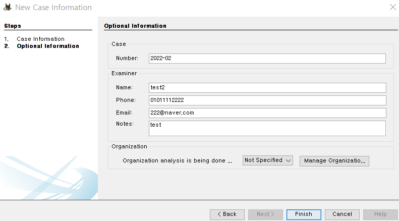Click the Phone: label
This screenshot has width=399, height=221.
pos(126,100)
